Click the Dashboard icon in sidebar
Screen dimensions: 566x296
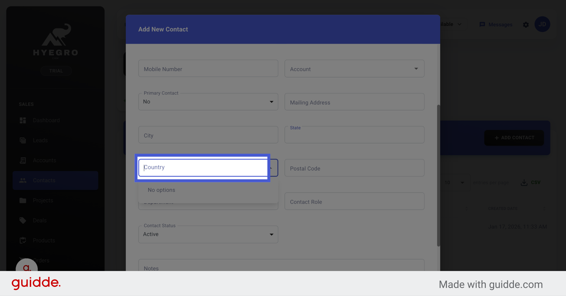[x=23, y=120]
